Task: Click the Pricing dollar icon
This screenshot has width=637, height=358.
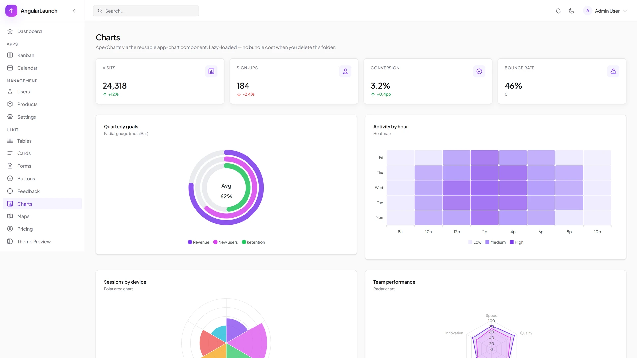Action: [10, 229]
